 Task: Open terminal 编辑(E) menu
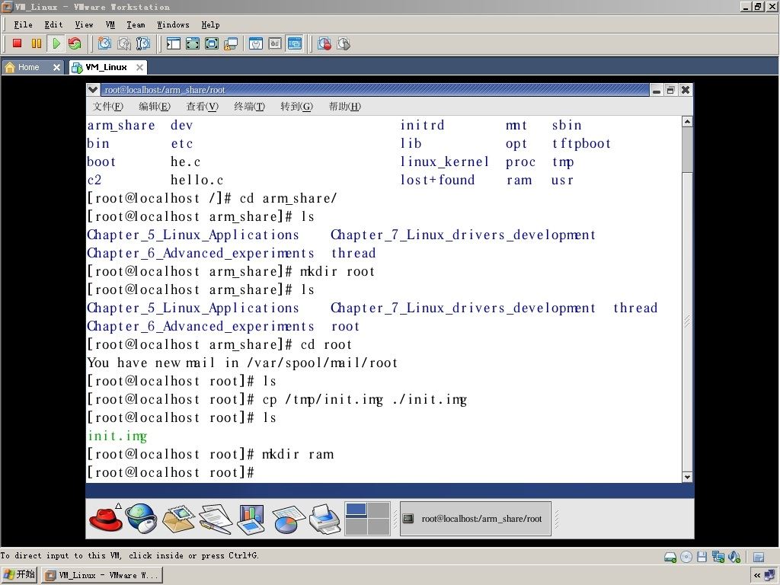tap(155, 106)
